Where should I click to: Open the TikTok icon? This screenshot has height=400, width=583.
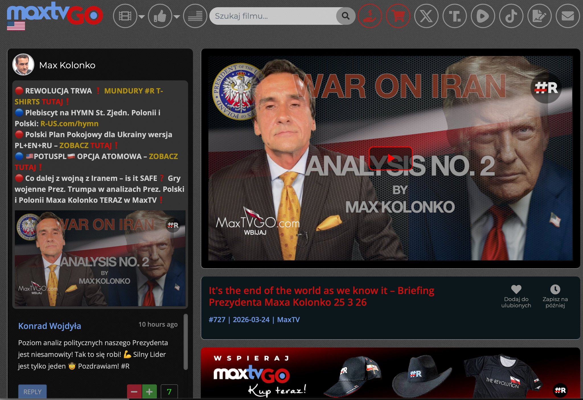tap(511, 16)
